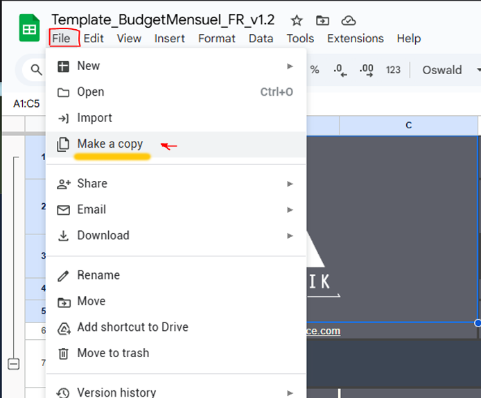Click the A1:C5 name box
481x398 pixels.
[x=26, y=103]
